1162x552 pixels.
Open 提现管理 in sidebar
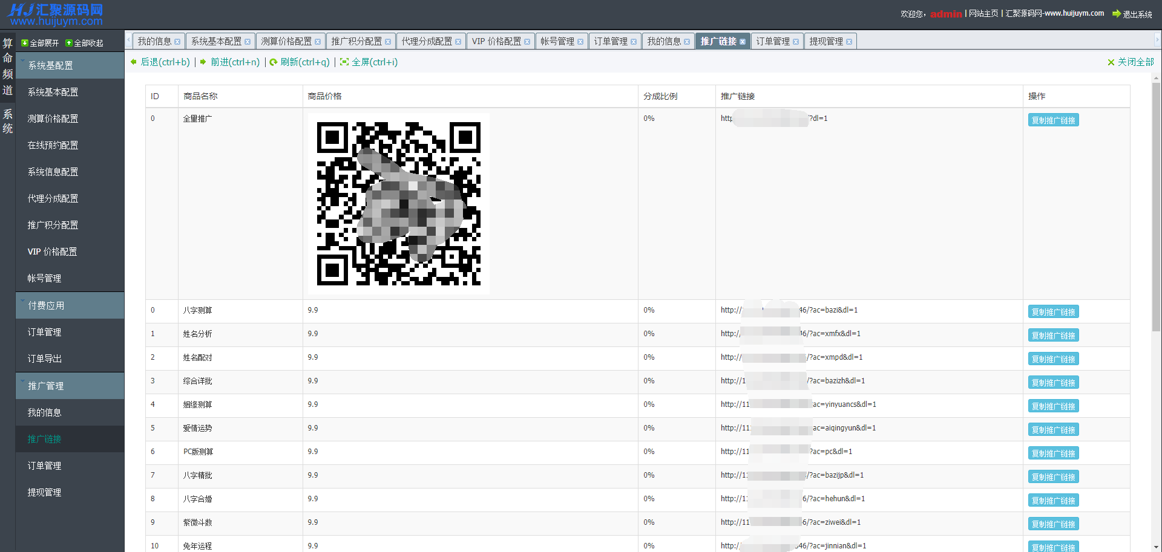(70, 492)
